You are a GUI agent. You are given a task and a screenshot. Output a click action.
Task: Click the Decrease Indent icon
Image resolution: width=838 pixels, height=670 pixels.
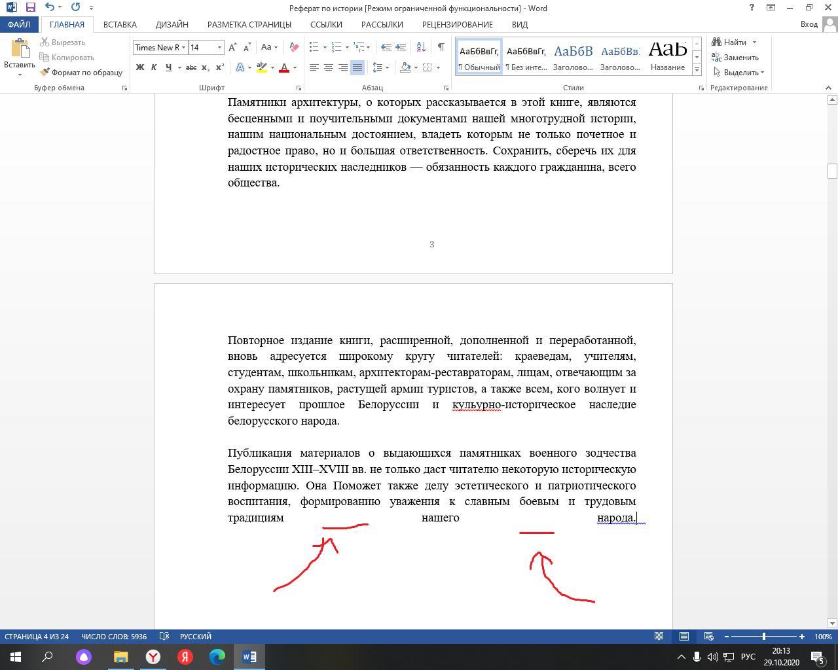386,47
